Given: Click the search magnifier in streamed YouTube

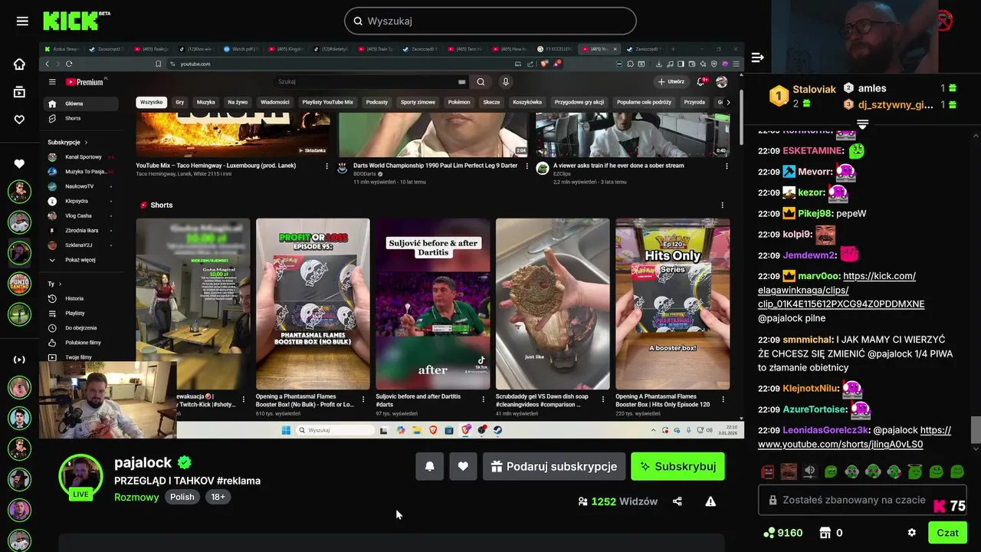Looking at the screenshot, I should coord(481,81).
